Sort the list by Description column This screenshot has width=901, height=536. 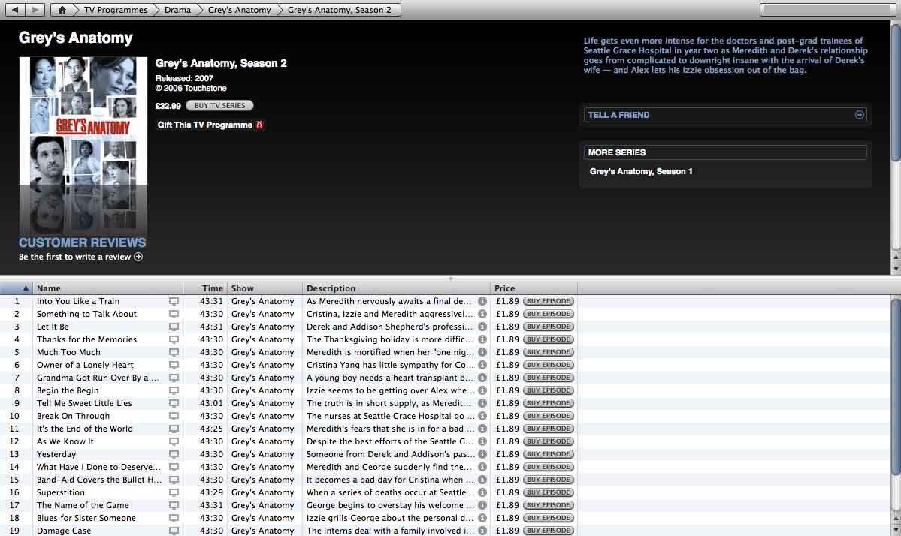pos(397,288)
